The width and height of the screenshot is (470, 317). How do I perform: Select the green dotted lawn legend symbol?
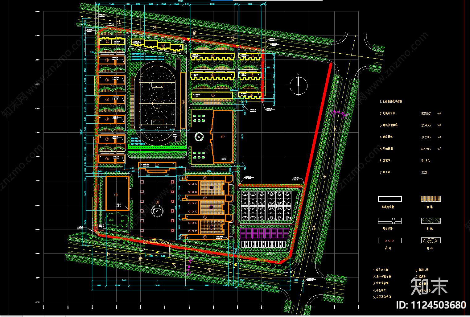[x=431, y=221]
